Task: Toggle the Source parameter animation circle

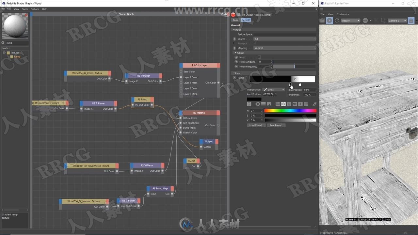Action: tap(234, 39)
